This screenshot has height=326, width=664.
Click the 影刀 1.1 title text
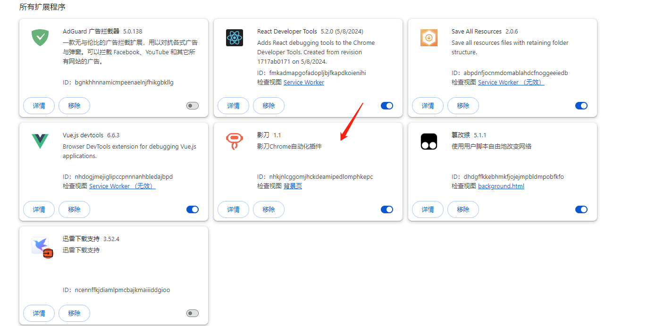click(x=269, y=135)
